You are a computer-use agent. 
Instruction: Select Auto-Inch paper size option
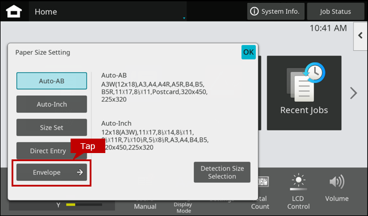(51, 104)
